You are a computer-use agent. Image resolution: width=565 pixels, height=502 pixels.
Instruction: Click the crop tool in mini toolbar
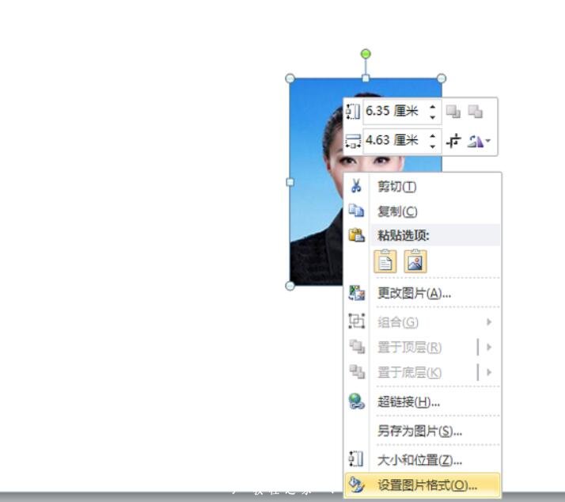[x=453, y=141]
